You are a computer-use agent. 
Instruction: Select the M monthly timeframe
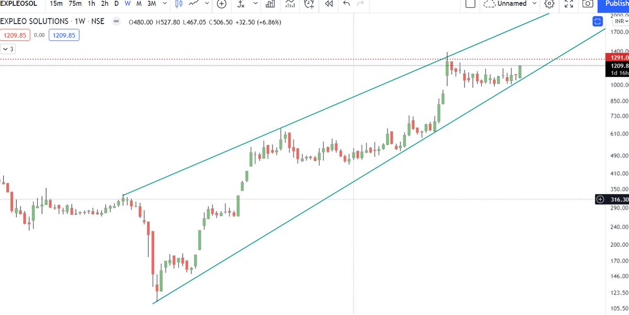coord(139,4)
